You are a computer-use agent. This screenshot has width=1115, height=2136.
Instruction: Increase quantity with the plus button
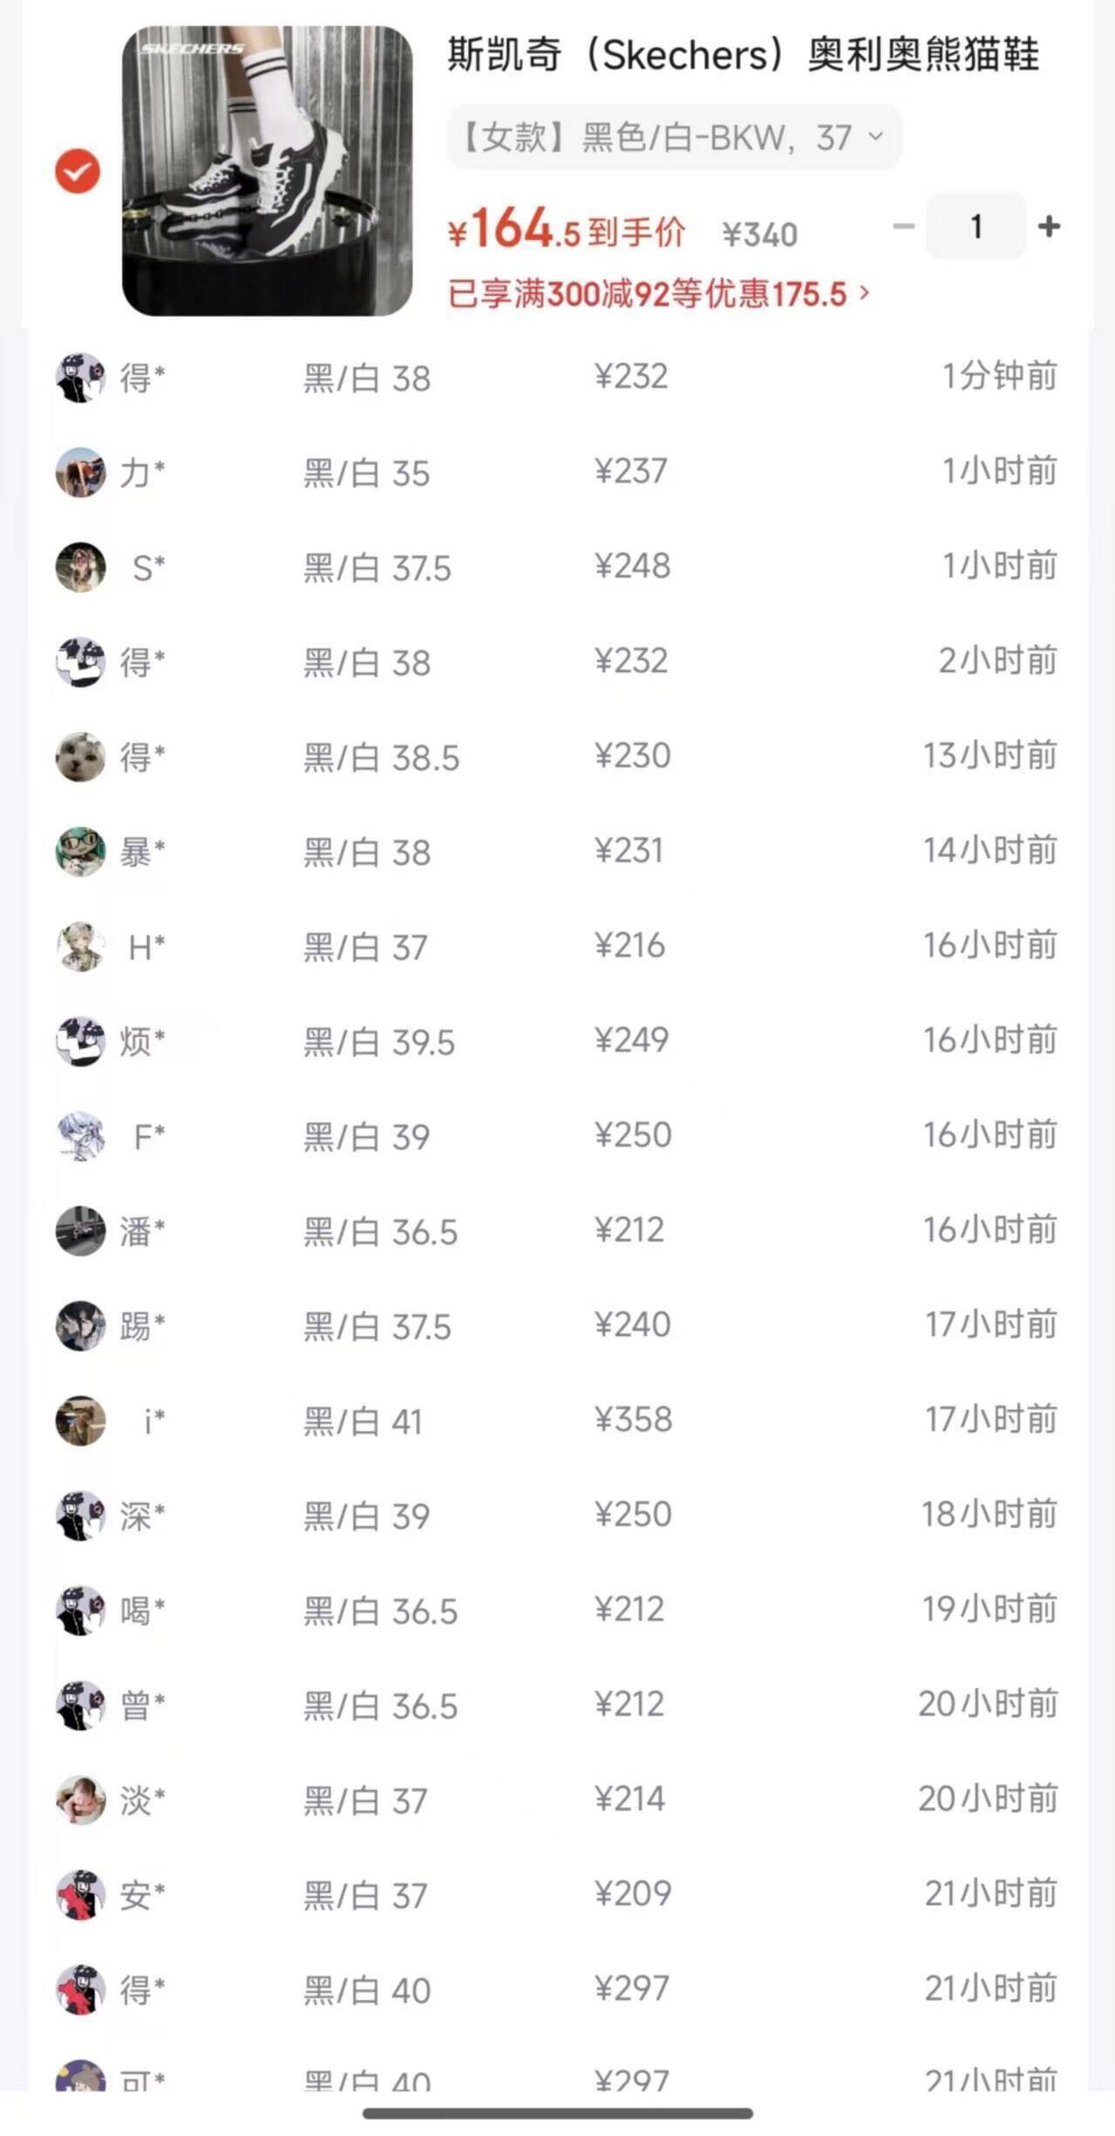click(1049, 227)
